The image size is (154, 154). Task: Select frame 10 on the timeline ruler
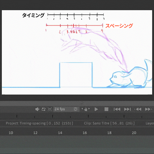coord(11,133)
